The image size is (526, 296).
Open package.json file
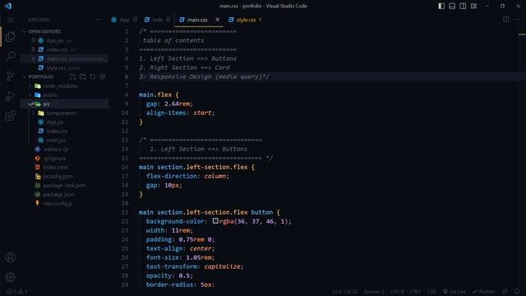point(58,194)
